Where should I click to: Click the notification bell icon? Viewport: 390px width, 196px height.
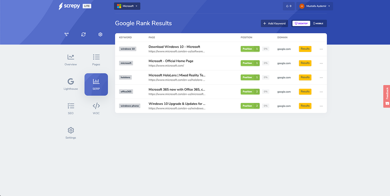(289, 6)
